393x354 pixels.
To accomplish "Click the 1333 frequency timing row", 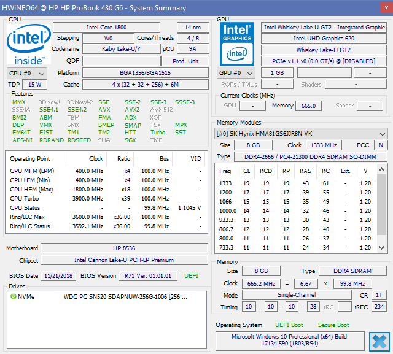I will tap(295, 183).
